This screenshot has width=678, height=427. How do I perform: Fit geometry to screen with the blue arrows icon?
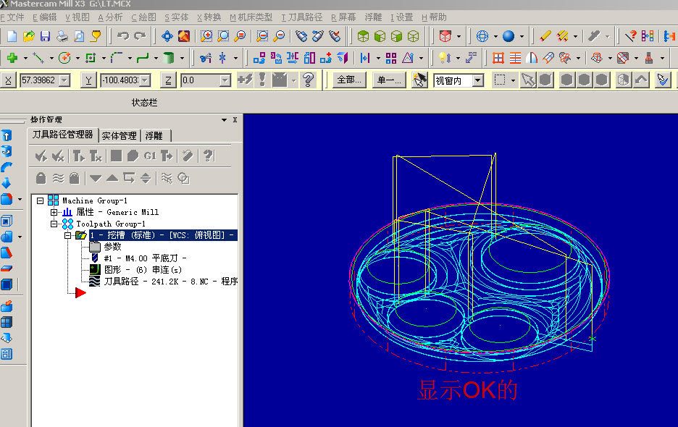(x=167, y=36)
